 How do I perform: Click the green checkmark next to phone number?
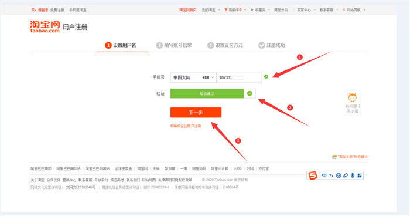click(266, 76)
